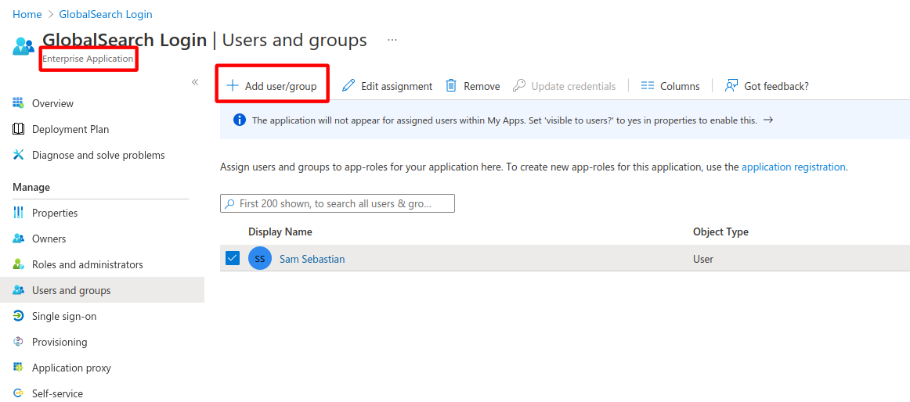Image resolution: width=910 pixels, height=402 pixels.
Task: Click the User object type cell
Action: tap(702, 259)
